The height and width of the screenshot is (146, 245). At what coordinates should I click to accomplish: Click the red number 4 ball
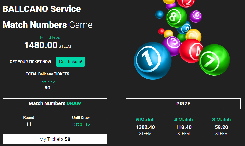(191, 51)
